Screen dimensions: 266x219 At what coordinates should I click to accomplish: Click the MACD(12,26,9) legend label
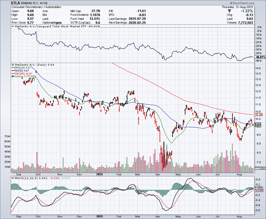pyautogui.click(x=26, y=178)
